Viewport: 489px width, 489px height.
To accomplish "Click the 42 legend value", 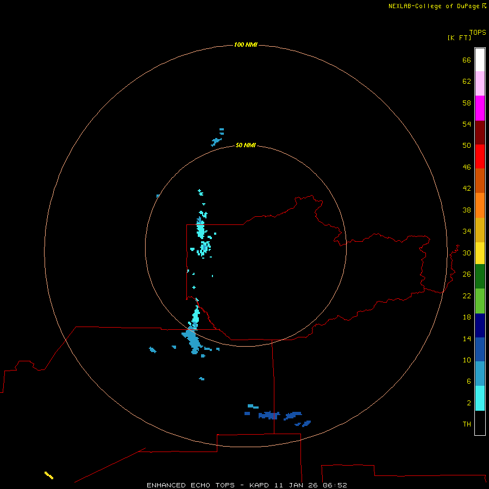I will coord(467,189).
